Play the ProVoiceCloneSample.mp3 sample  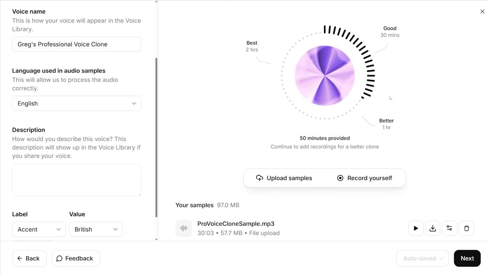416,228
